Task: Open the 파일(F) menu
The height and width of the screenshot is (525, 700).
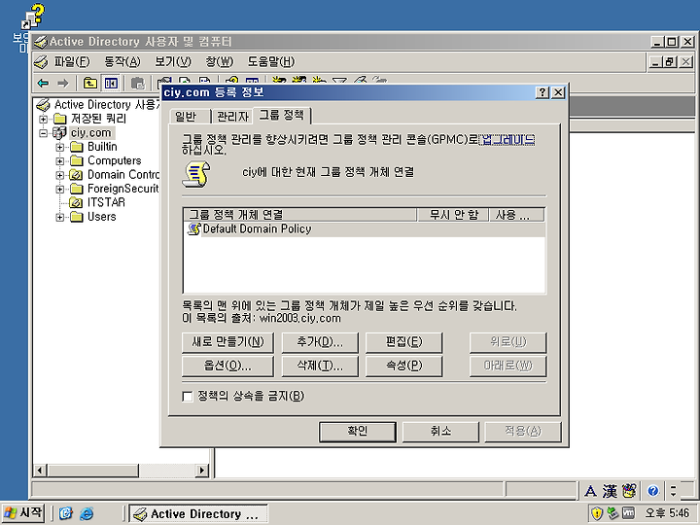Action: [72, 61]
